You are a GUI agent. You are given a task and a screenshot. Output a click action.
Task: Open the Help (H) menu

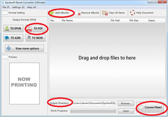(x=32, y=7)
